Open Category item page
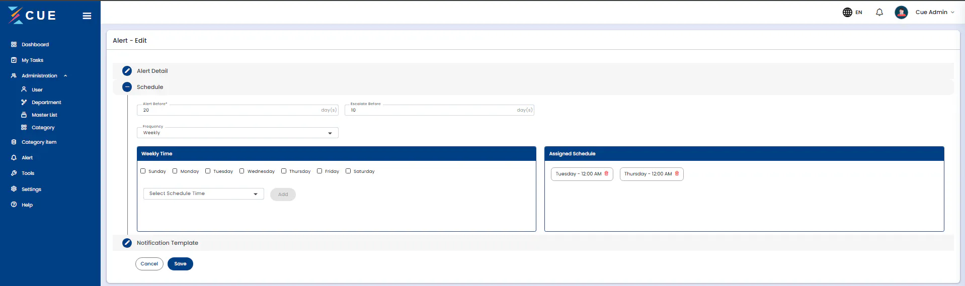 [x=39, y=142]
